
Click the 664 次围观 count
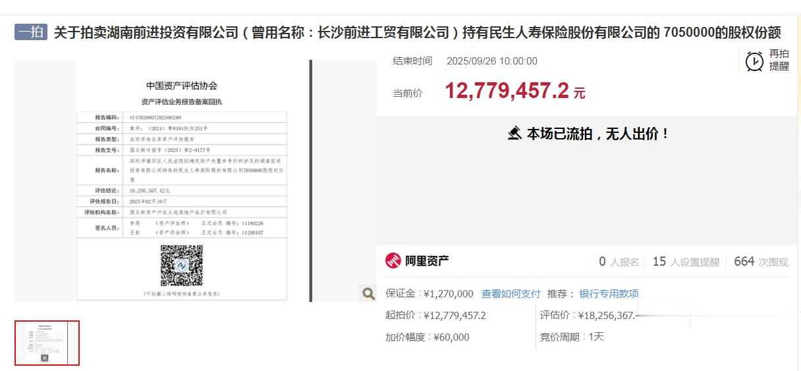coord(761,262)
